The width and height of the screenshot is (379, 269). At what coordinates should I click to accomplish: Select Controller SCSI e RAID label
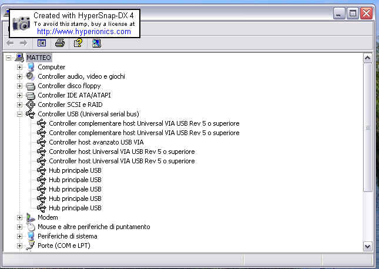pos(70,105)
